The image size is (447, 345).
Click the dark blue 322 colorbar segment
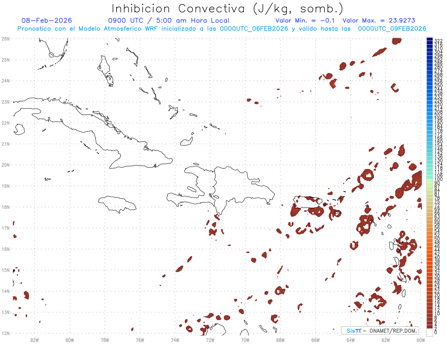(x=430, y=40)
